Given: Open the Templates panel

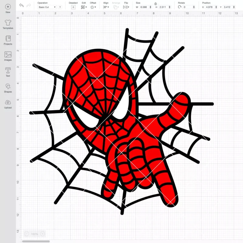Looking at the screenshot, I should coord(8,25).
